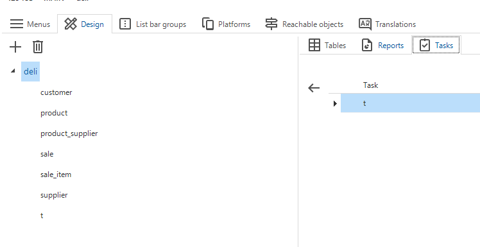480x247 pixels.
Task: Click the Translations language icon
Action: coord(365,24)
